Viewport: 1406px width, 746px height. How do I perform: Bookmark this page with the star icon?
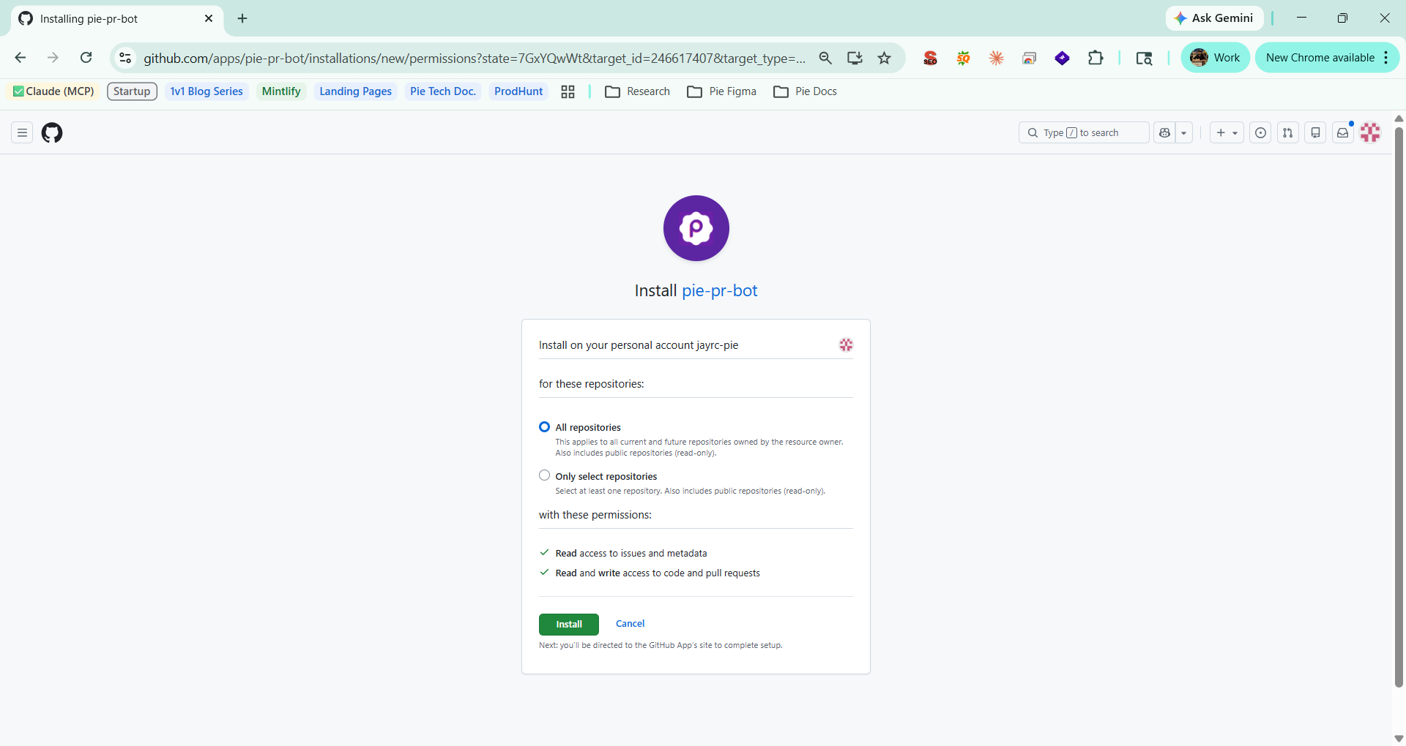pos(885,58)
